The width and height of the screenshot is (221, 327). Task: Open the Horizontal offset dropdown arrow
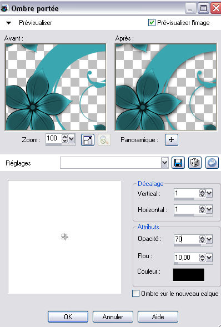click(209, 209)
